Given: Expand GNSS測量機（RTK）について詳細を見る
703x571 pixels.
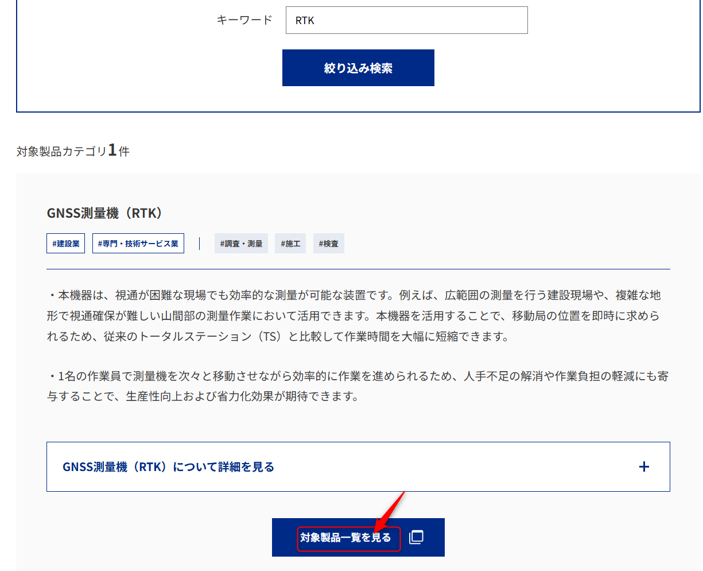Looking at the screenshot, I should click(168, 466).
